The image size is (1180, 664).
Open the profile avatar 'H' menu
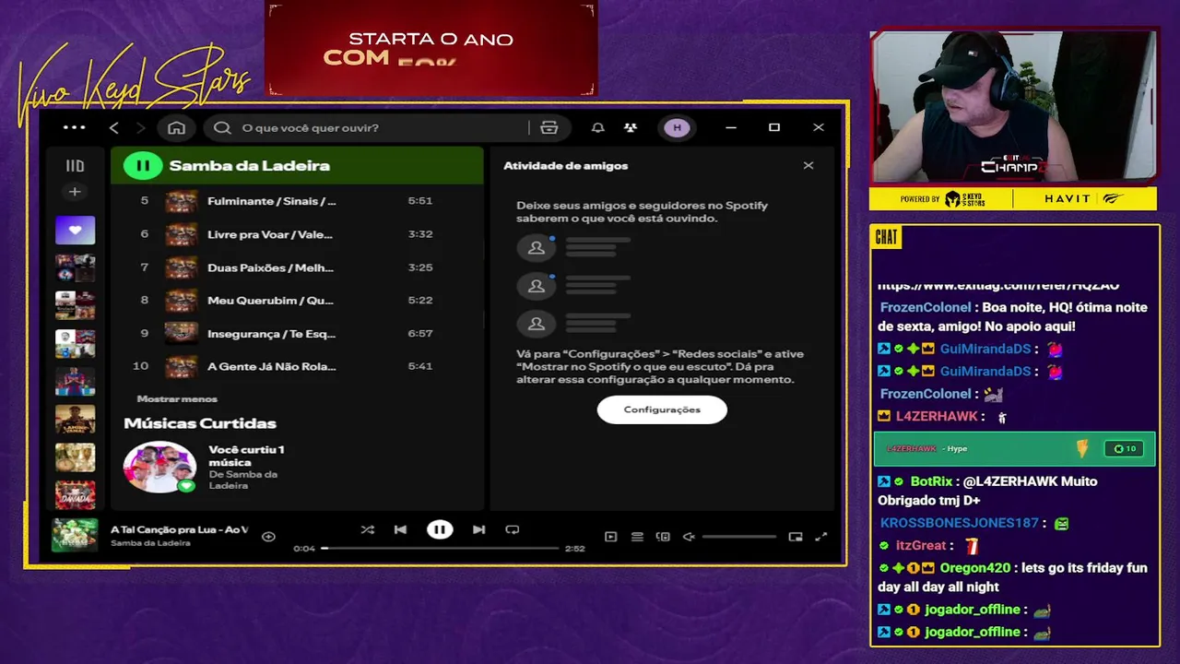point(677,127)
